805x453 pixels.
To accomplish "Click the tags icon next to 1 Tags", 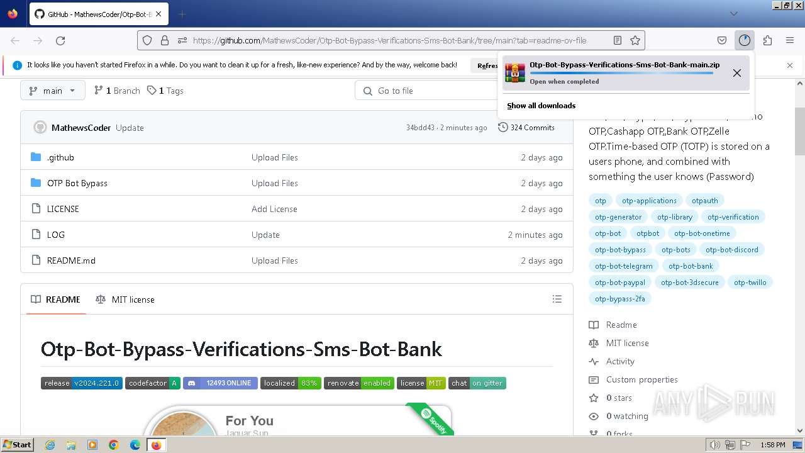I will 152,91.
